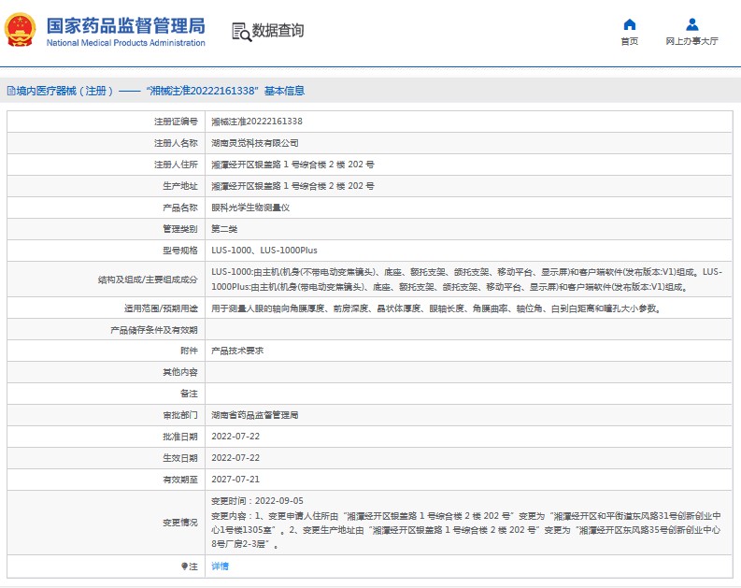
Task: Open the 首页 navigation label
Action: pyautogui.click(x=630, y=41)
